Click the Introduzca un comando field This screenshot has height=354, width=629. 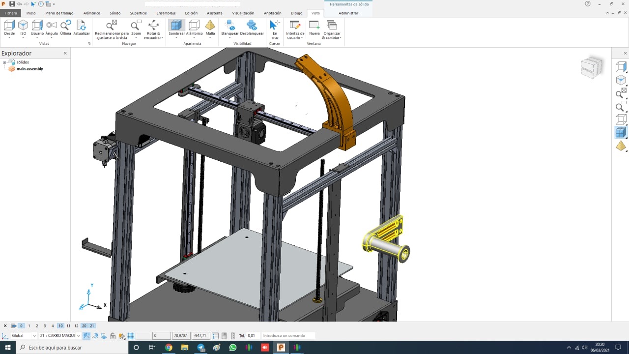[x=287, y=336]
